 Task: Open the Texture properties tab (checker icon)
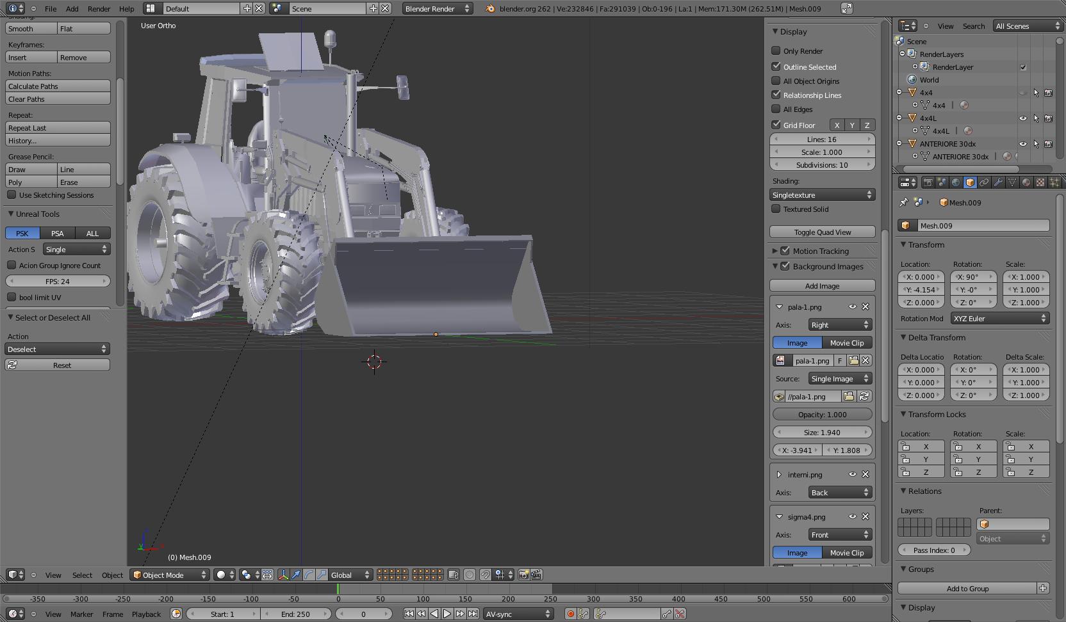pyautogui.click(x=1040, y=182)
